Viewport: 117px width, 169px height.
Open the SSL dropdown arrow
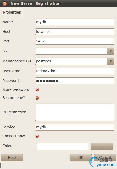tap(111, 51)
